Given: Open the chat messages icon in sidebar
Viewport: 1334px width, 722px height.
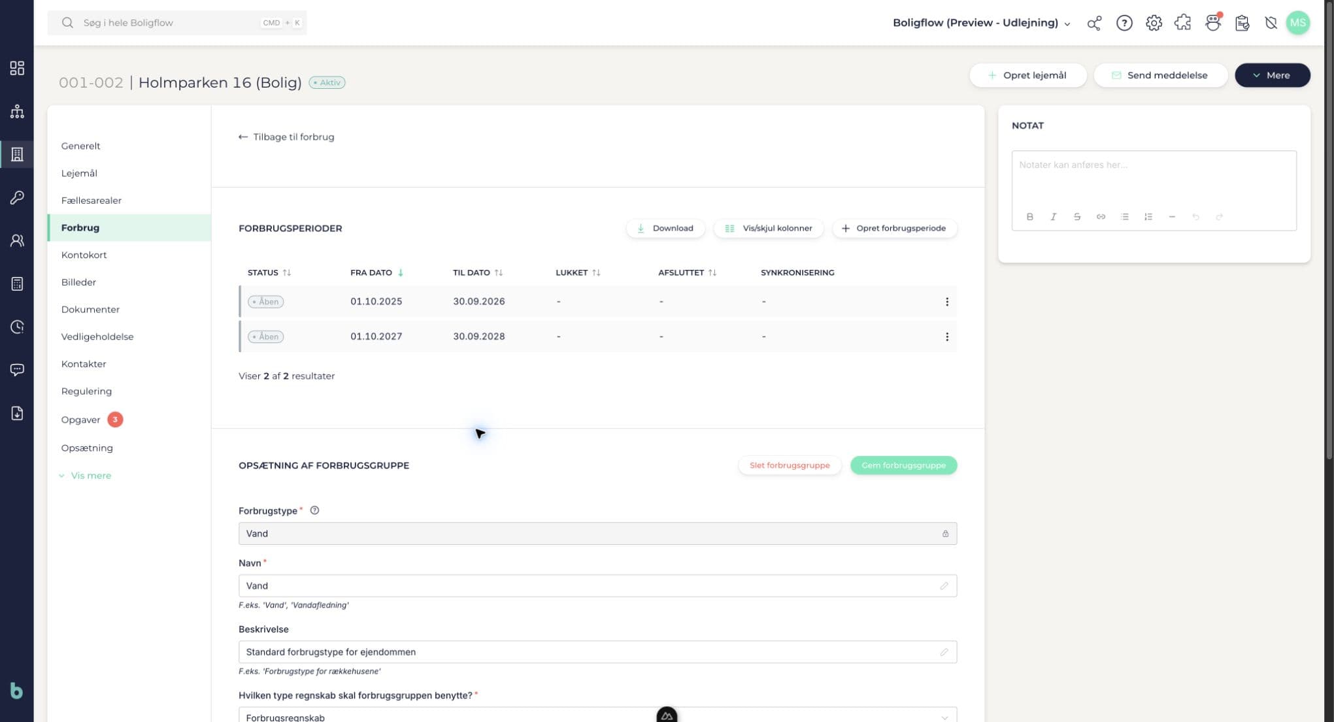Looking at the screenshot, I should pos(17,370).
